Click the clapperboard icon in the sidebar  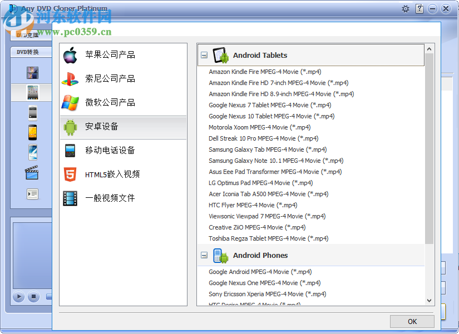tap(32, 173)
